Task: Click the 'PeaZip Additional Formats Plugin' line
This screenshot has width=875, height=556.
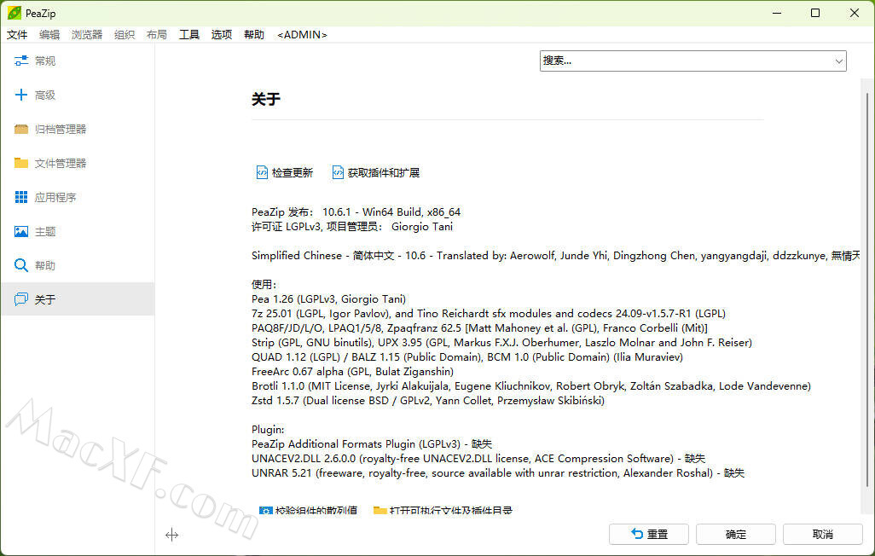Action: click(372, 444)
